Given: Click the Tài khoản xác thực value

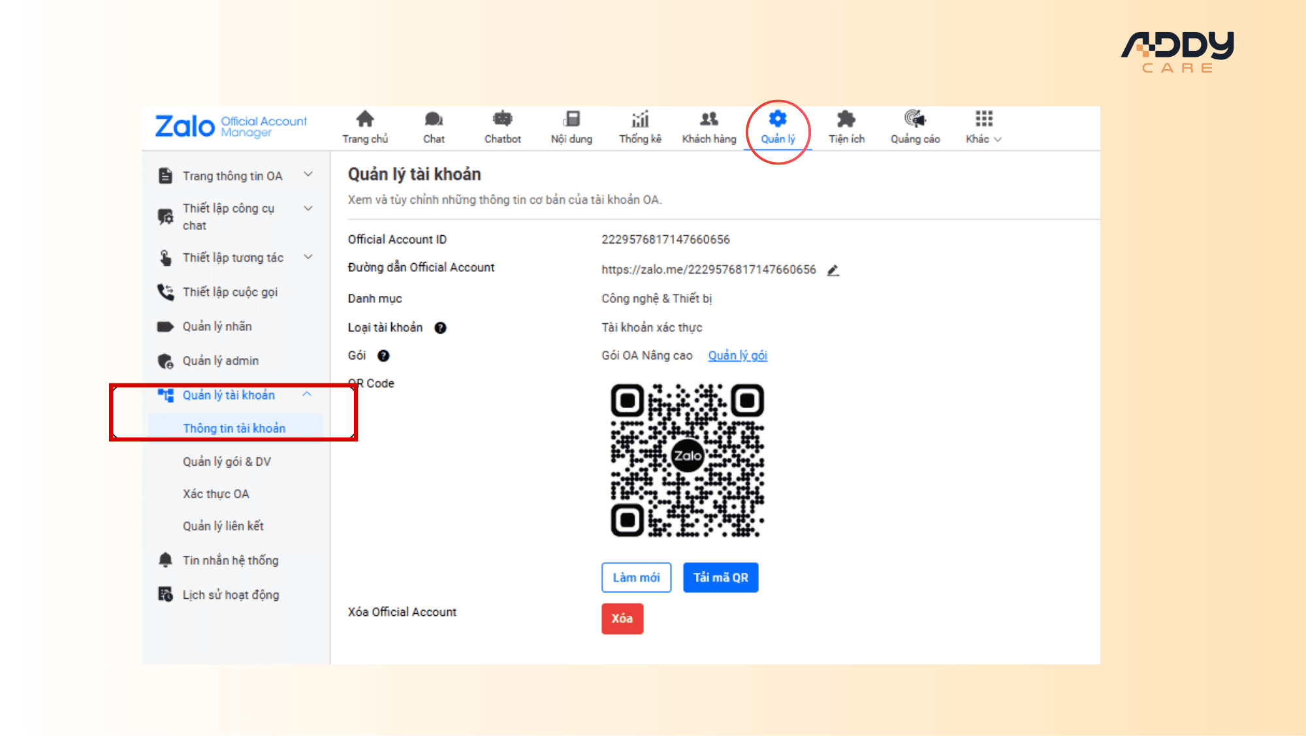Looking at the screenshot, I should 652,328.
